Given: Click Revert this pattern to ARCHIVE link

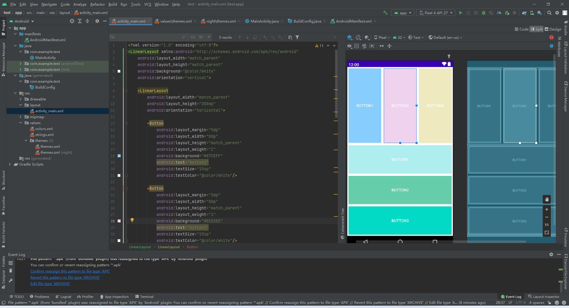Looking at the screenshot, I should 65,277.
